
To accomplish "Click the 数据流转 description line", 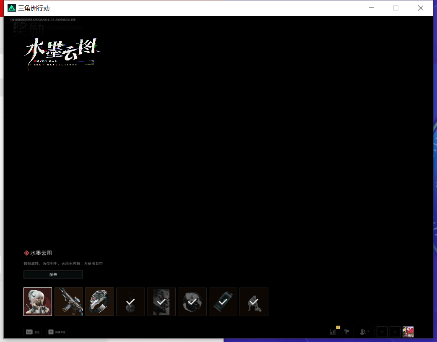I will point(63,264).
